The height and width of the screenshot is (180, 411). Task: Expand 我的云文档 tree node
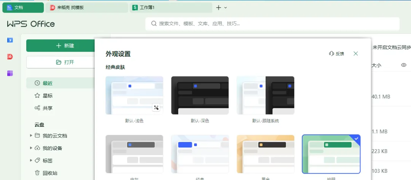(31, 135)
